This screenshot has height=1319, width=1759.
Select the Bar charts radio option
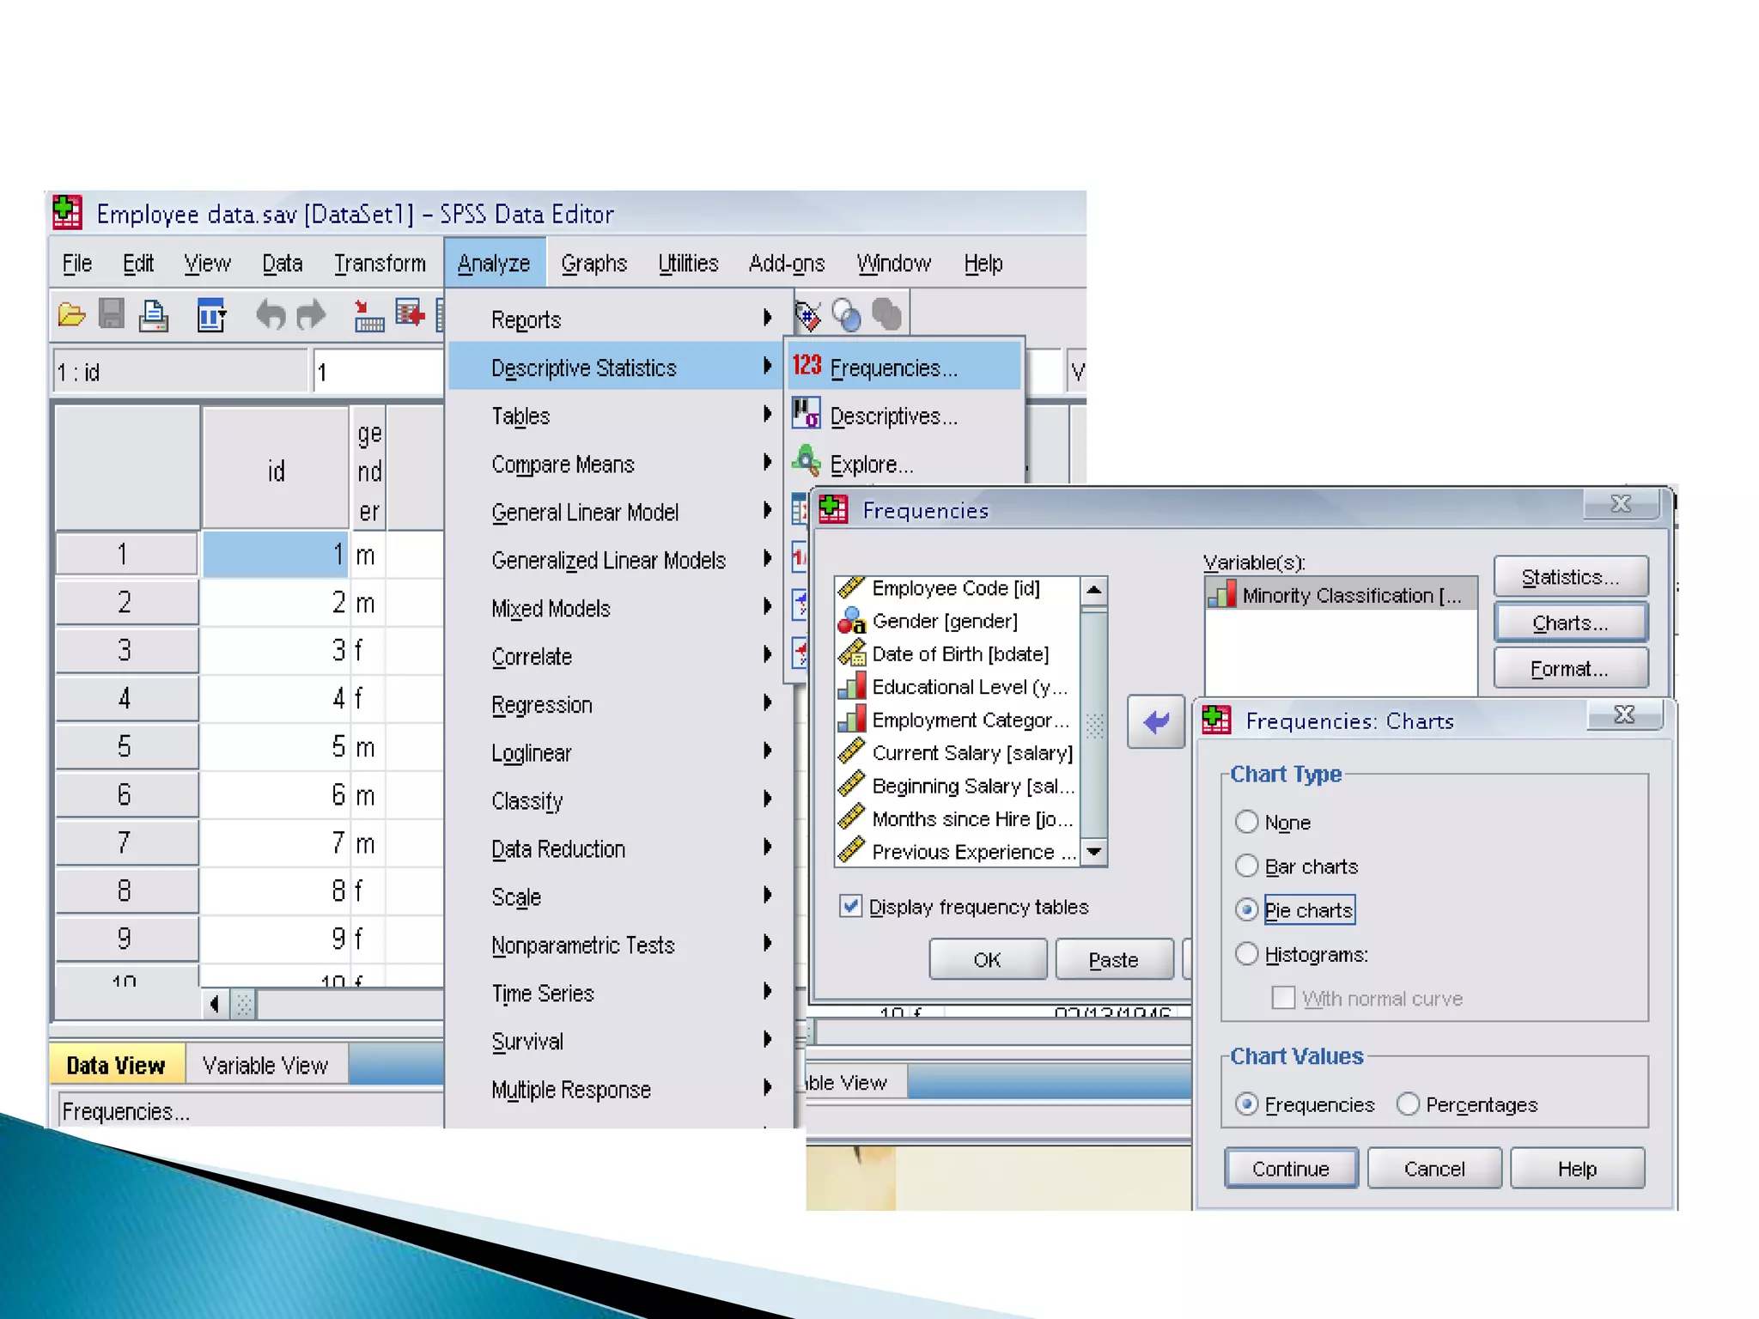[1247, 866]
